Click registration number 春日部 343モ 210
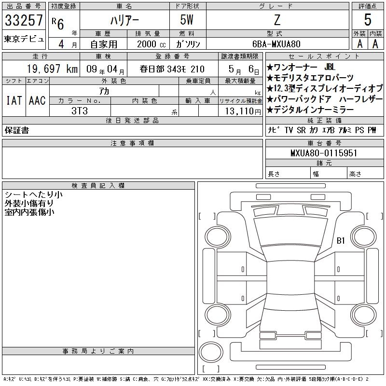The height and width of the screenshot is (386, 386). (x=172, y=69)
